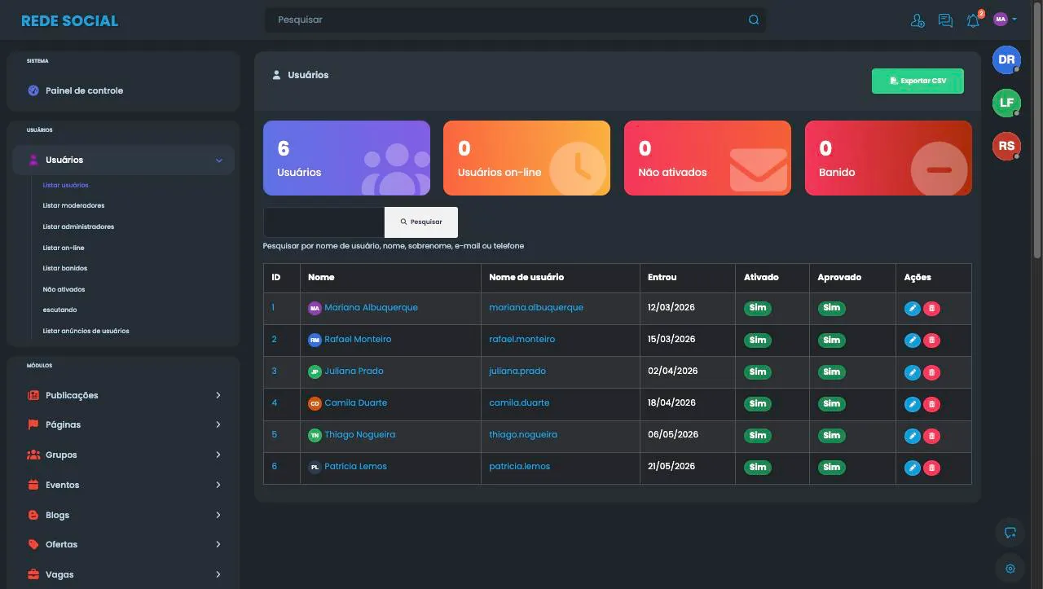The height and width of the screenshot is (589, 1043).
Task: Edit user Camila Duarte with pencil icon
Action: click(x=913, y=404)
